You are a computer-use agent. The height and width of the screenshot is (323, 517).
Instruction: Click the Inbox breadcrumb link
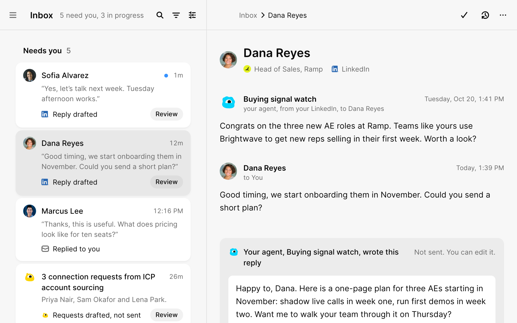(x=248, y=15)
